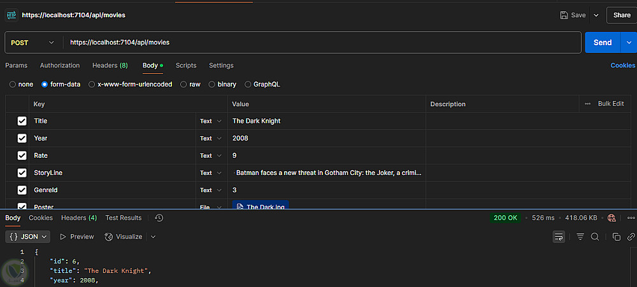Viewport: 637px width, 287px height.
Task: Select the x-www-form-urlencoded radio option
Action: pos(92,84)
